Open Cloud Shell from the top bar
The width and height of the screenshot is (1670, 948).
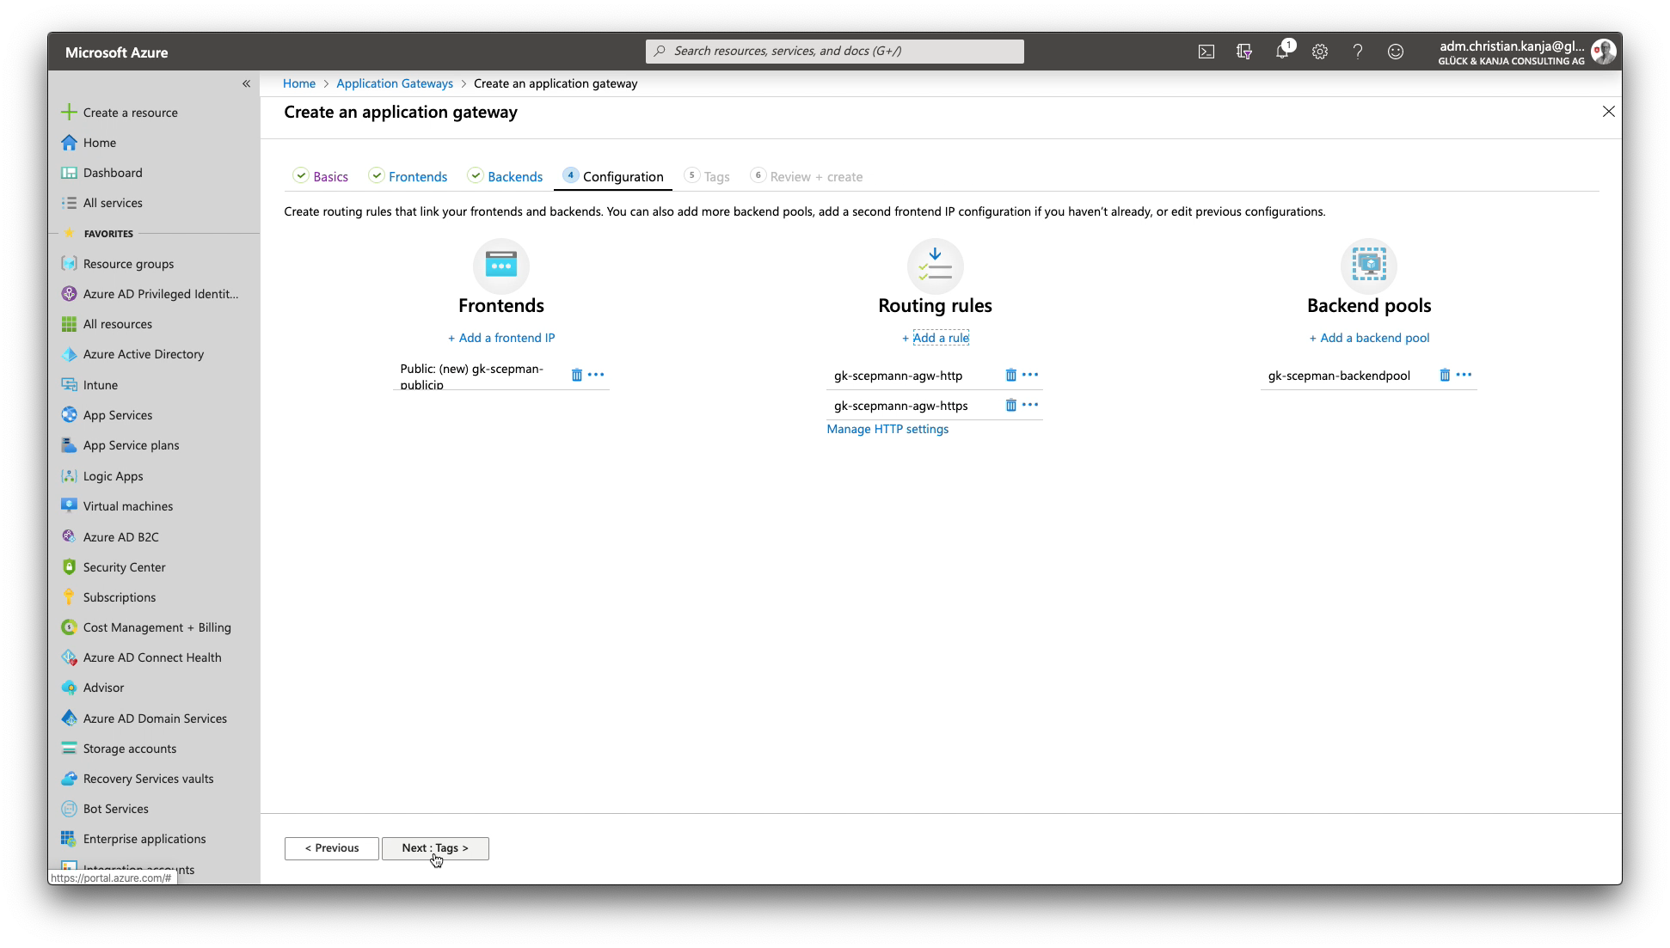(x=1206, y=52)
